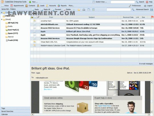The width and height of the screenshot is (154, 116).
Task: Open the Reports section
Action: pyautogui.click(x=62, y=6)
